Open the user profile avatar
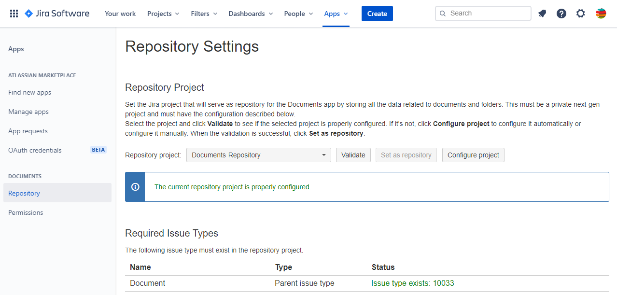 point(601,14)
